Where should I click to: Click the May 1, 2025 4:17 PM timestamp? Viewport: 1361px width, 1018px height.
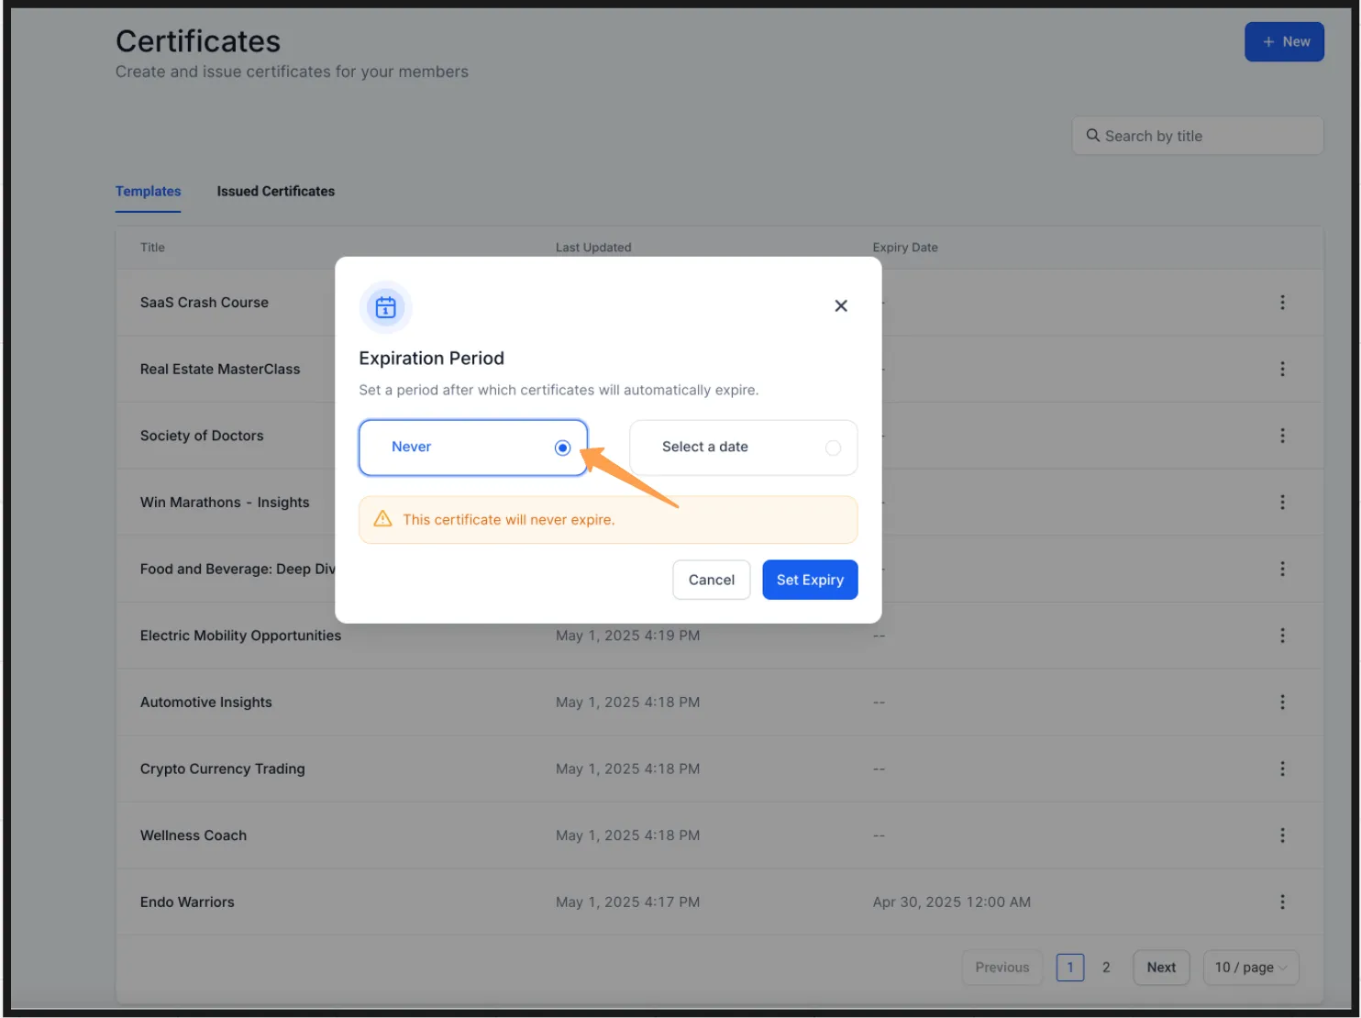tap(628, 902)
